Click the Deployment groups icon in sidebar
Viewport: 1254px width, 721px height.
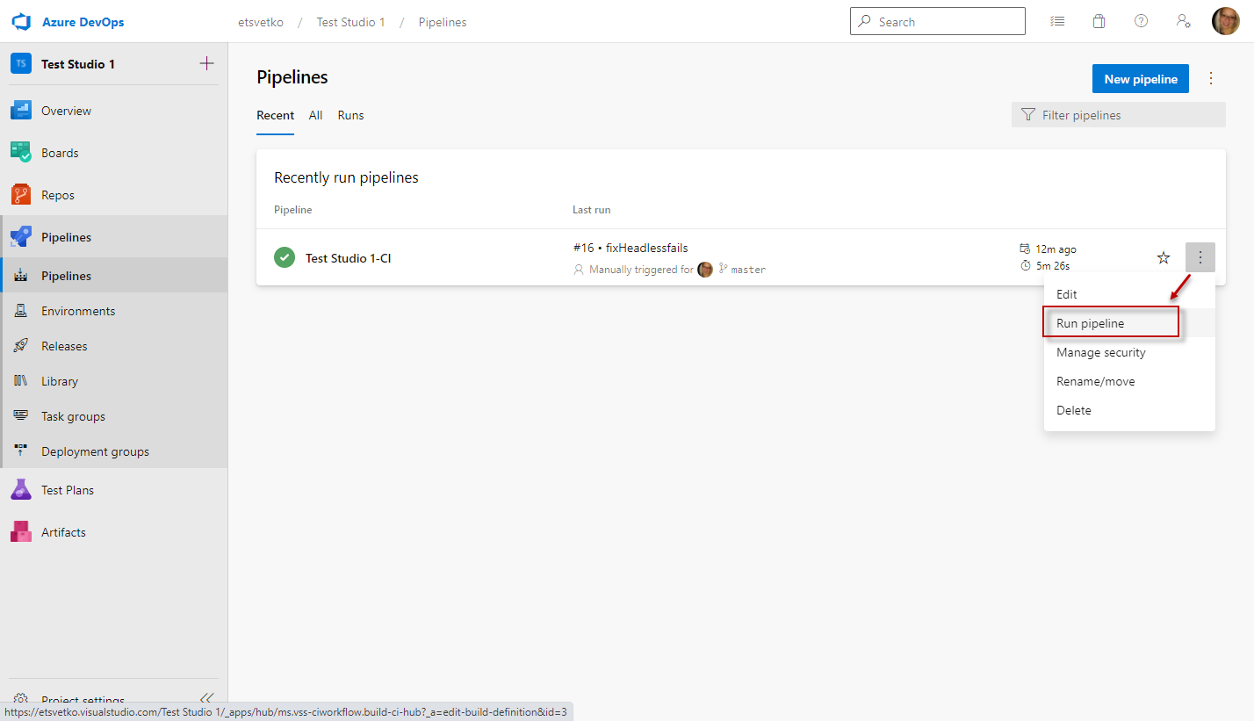pyautogui.click(x=21, y=451)
